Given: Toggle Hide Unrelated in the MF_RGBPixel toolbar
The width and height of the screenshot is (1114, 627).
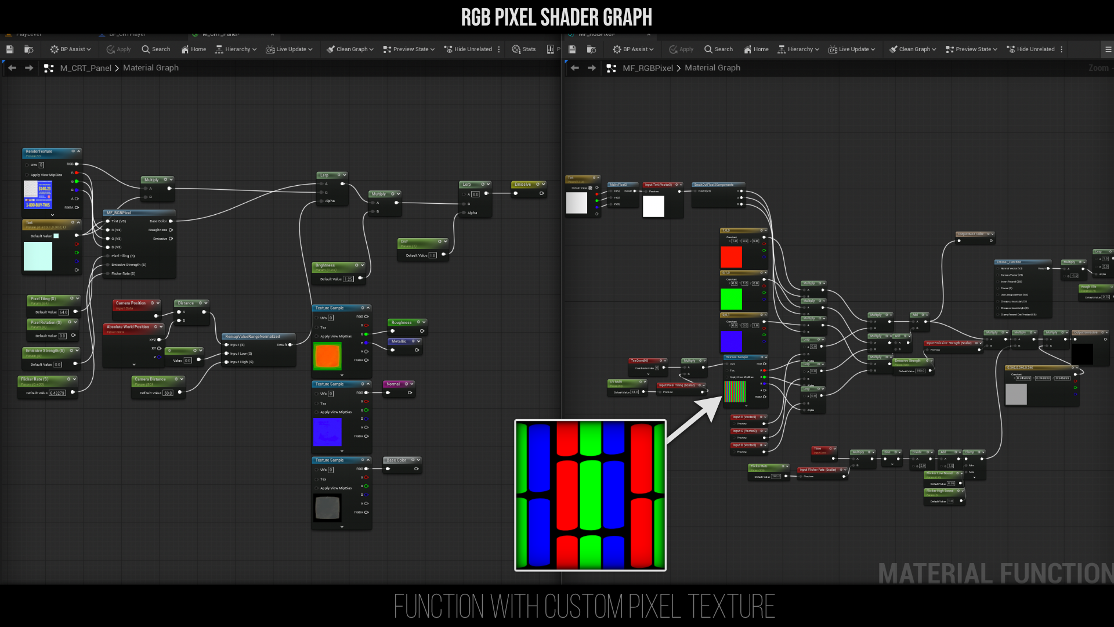Looking at the screenshot, I should [1030, 49].
